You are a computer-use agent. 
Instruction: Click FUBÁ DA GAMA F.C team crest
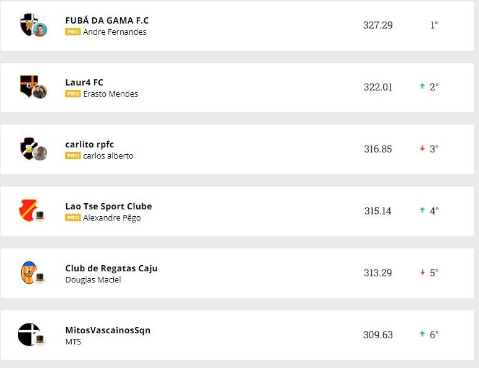point(28,24)
